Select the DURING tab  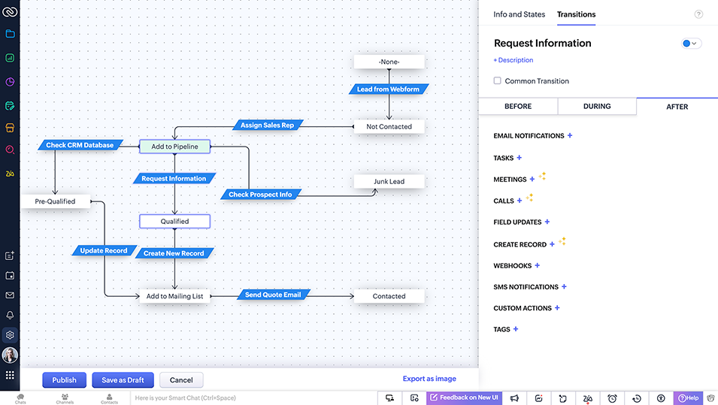click(x=597, y=107)
